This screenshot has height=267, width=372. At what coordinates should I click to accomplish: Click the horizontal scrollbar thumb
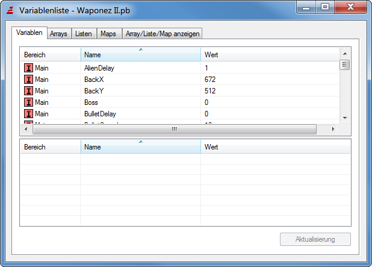pos(175,129)
